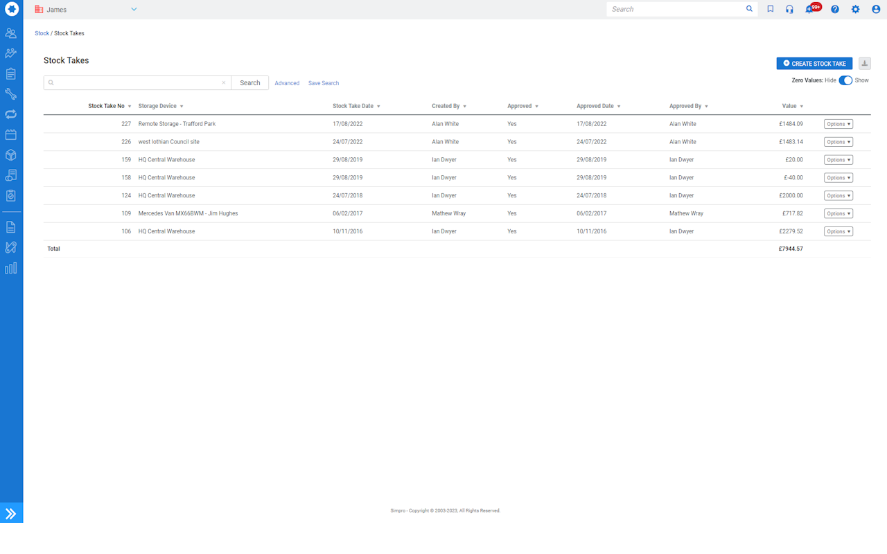Click the box-shaped stock icon in sidebar
Image resolution: width=887 pixels, height=554 pixels.
11,155
